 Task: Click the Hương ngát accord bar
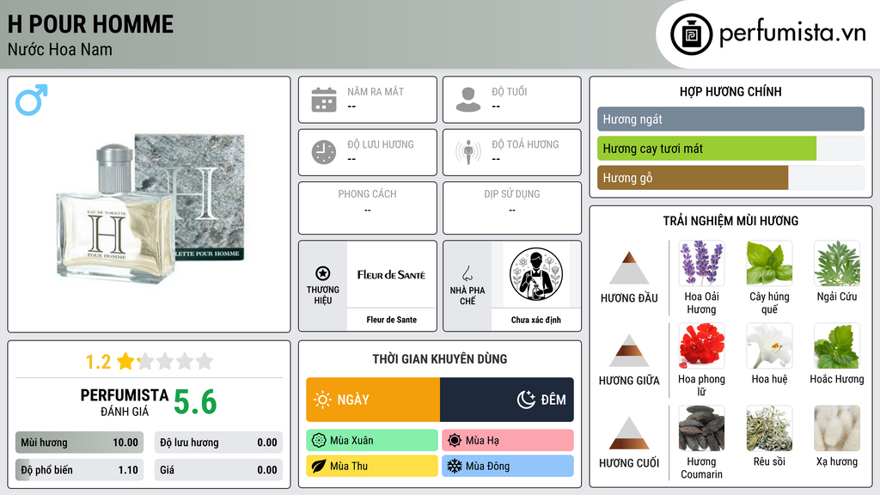point(730,119)
